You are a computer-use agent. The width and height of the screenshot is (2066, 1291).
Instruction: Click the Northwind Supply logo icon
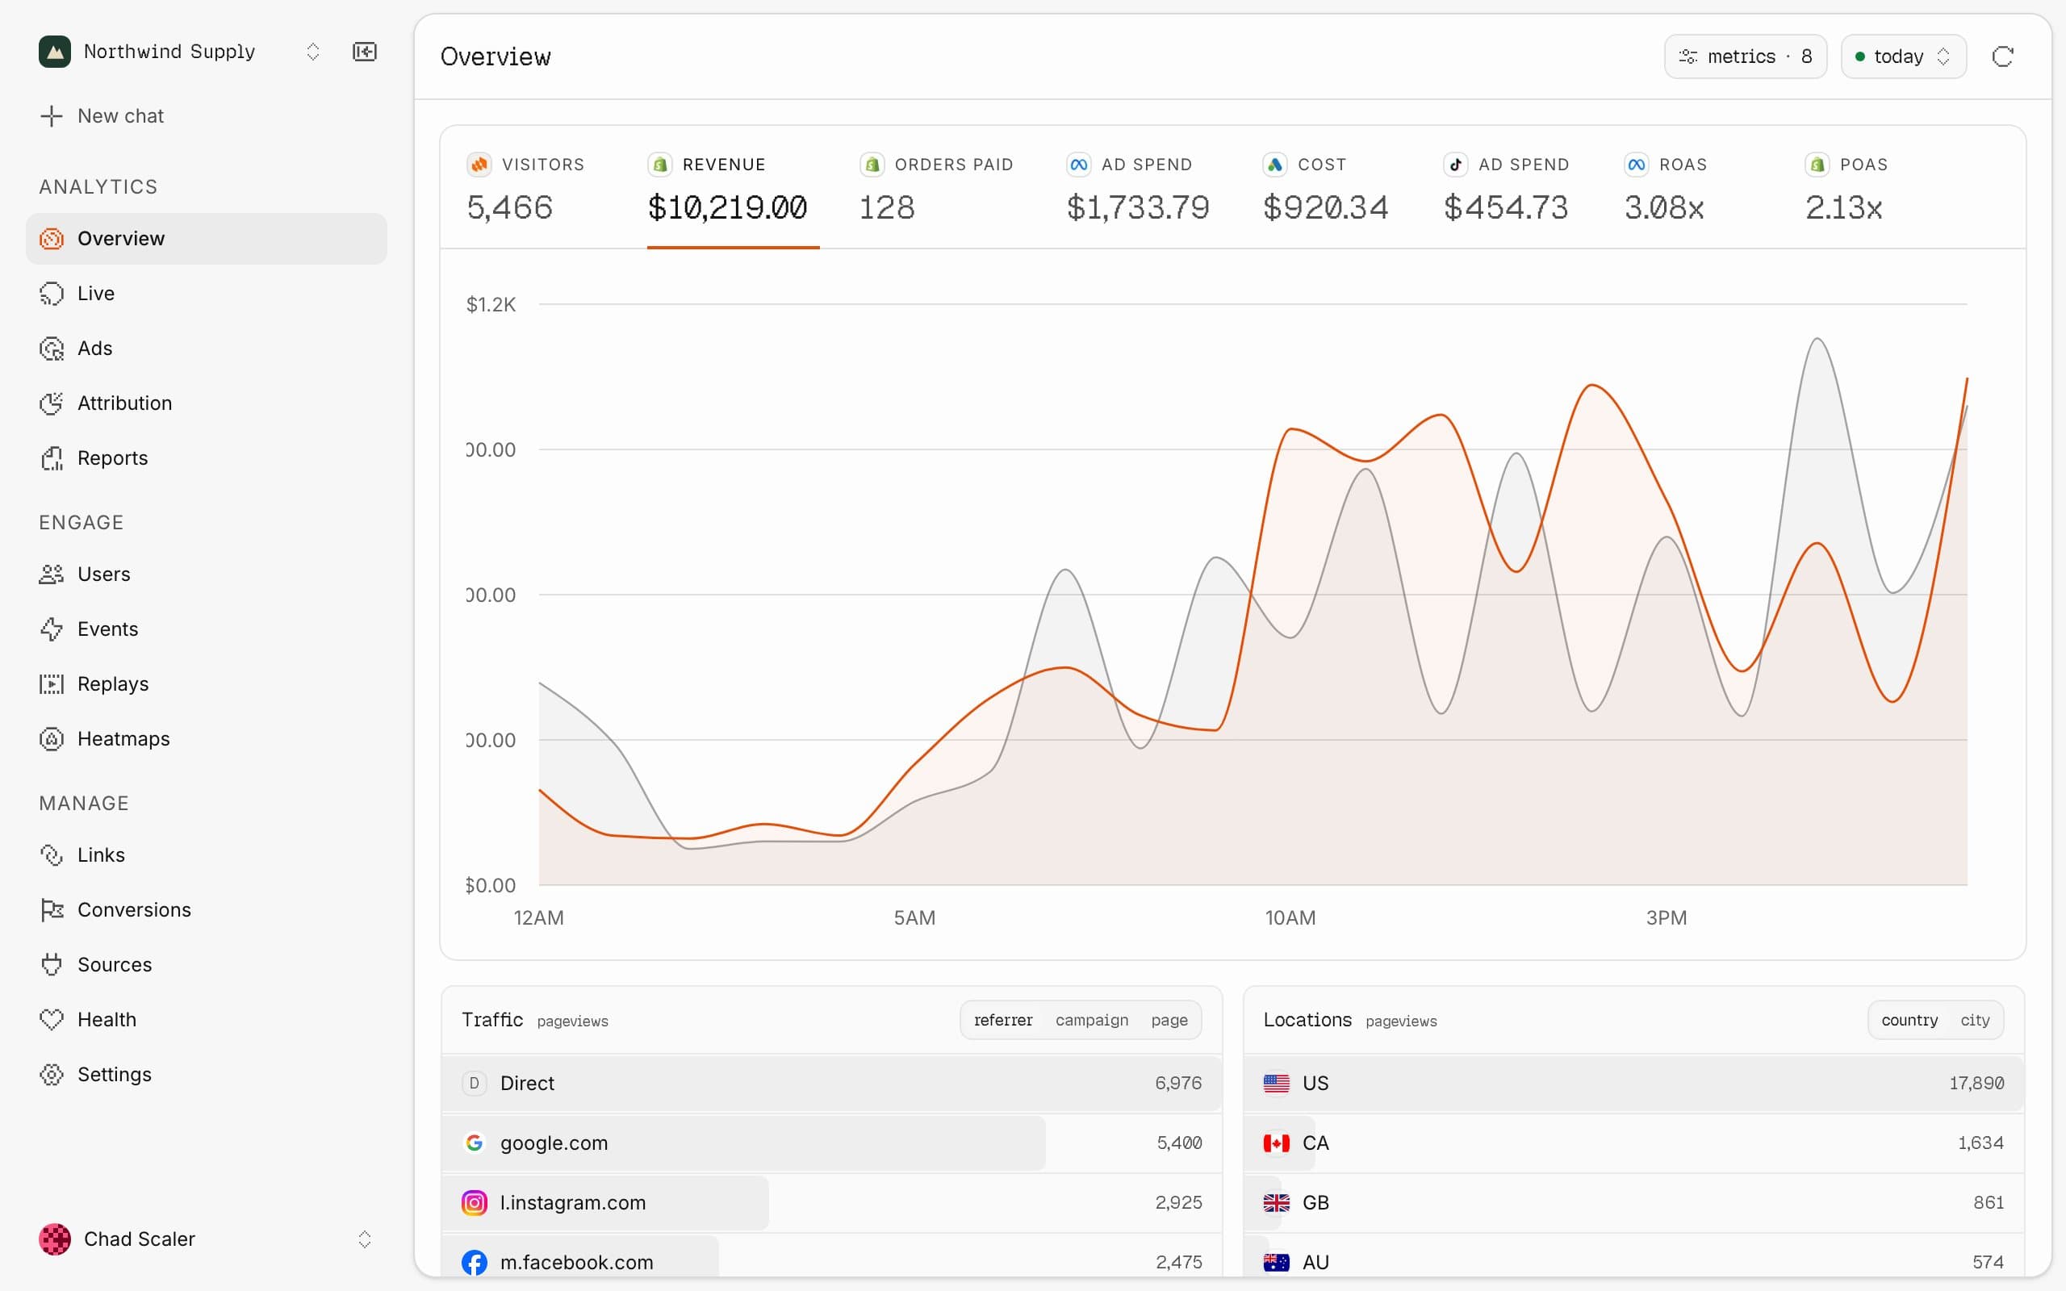55,52
